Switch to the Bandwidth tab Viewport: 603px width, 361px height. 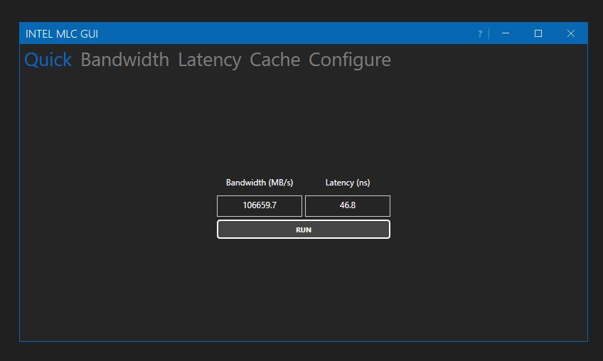coord(125,60)
